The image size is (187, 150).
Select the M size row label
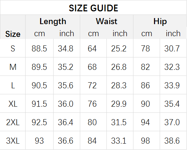click(13, 67)
